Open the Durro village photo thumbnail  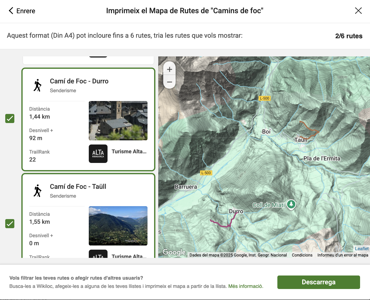coord(118,121)
